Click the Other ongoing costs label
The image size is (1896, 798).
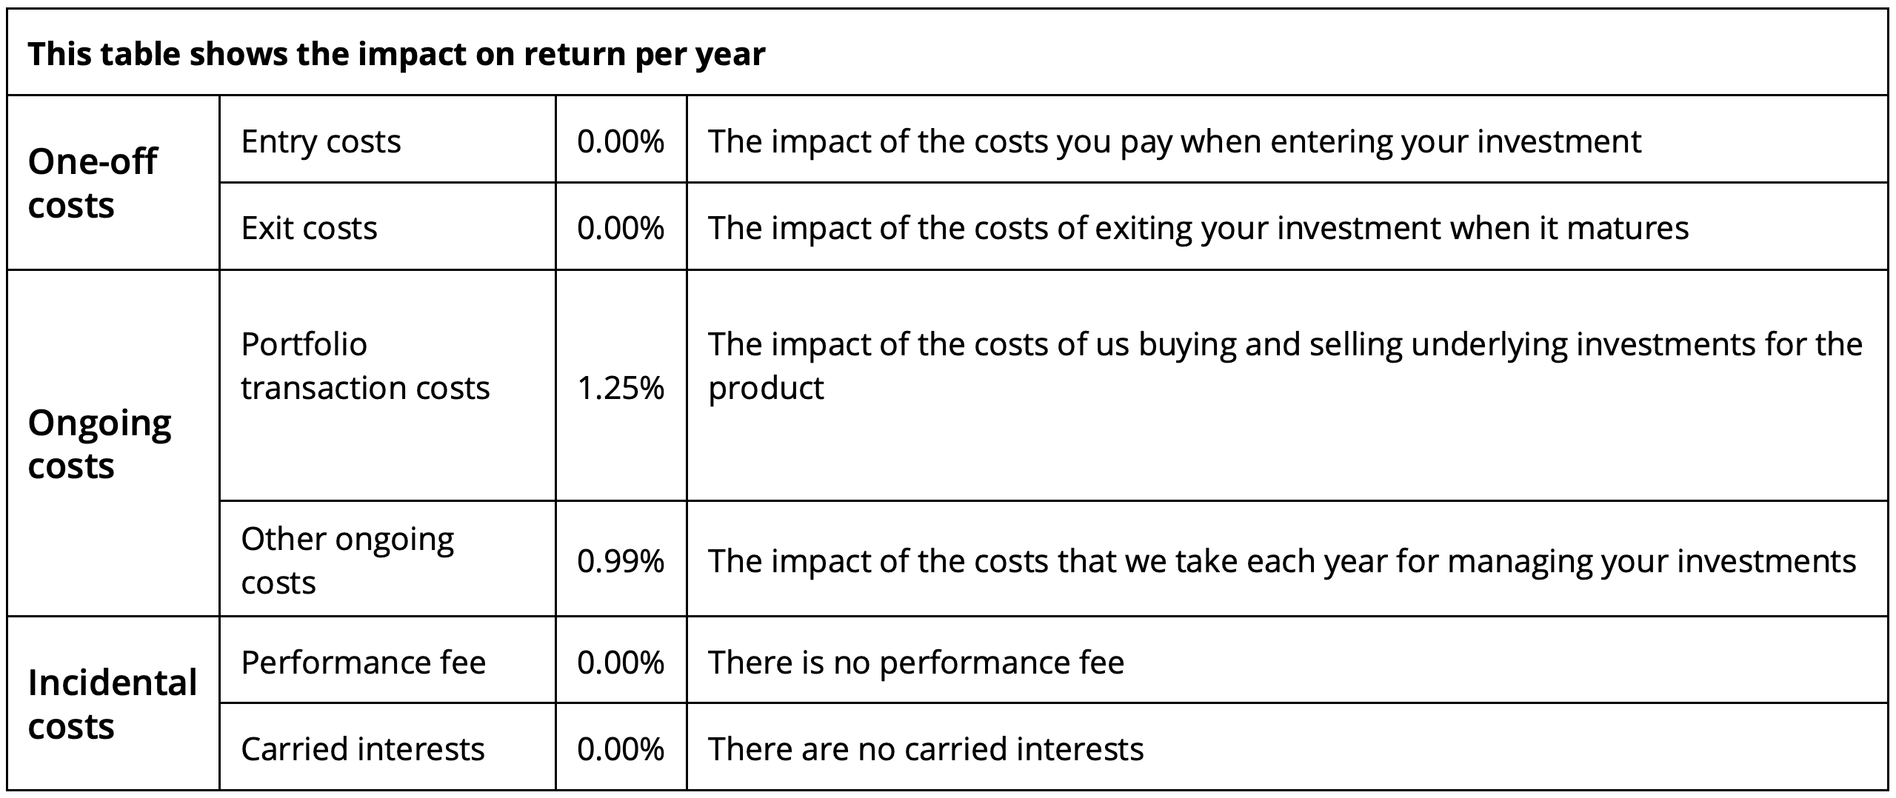[x=347, y=560]
